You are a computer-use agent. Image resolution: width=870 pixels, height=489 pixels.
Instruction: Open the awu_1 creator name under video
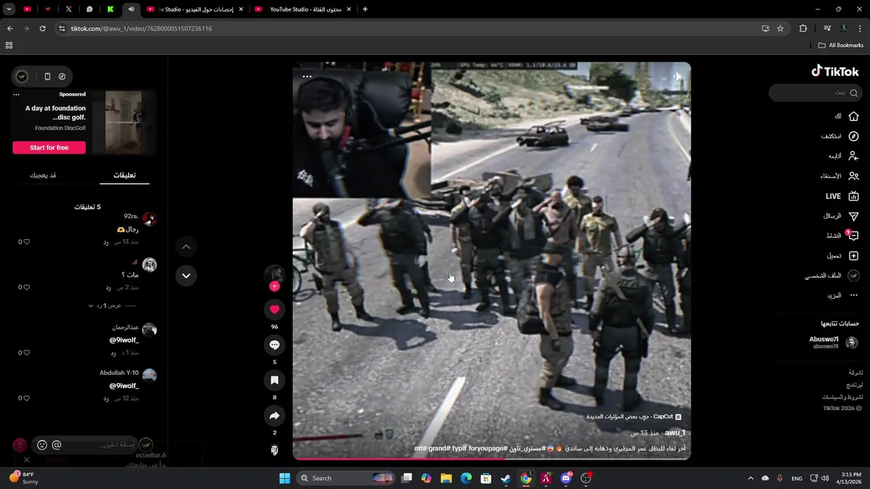pyautogui.click(x=675, y=433)
